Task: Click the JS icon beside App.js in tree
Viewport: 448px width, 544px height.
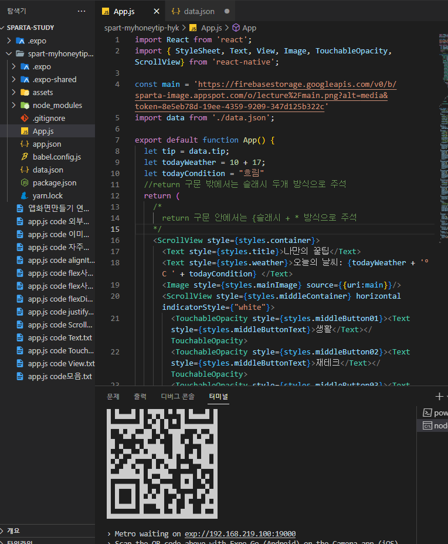Action: (x=25, y=131)
